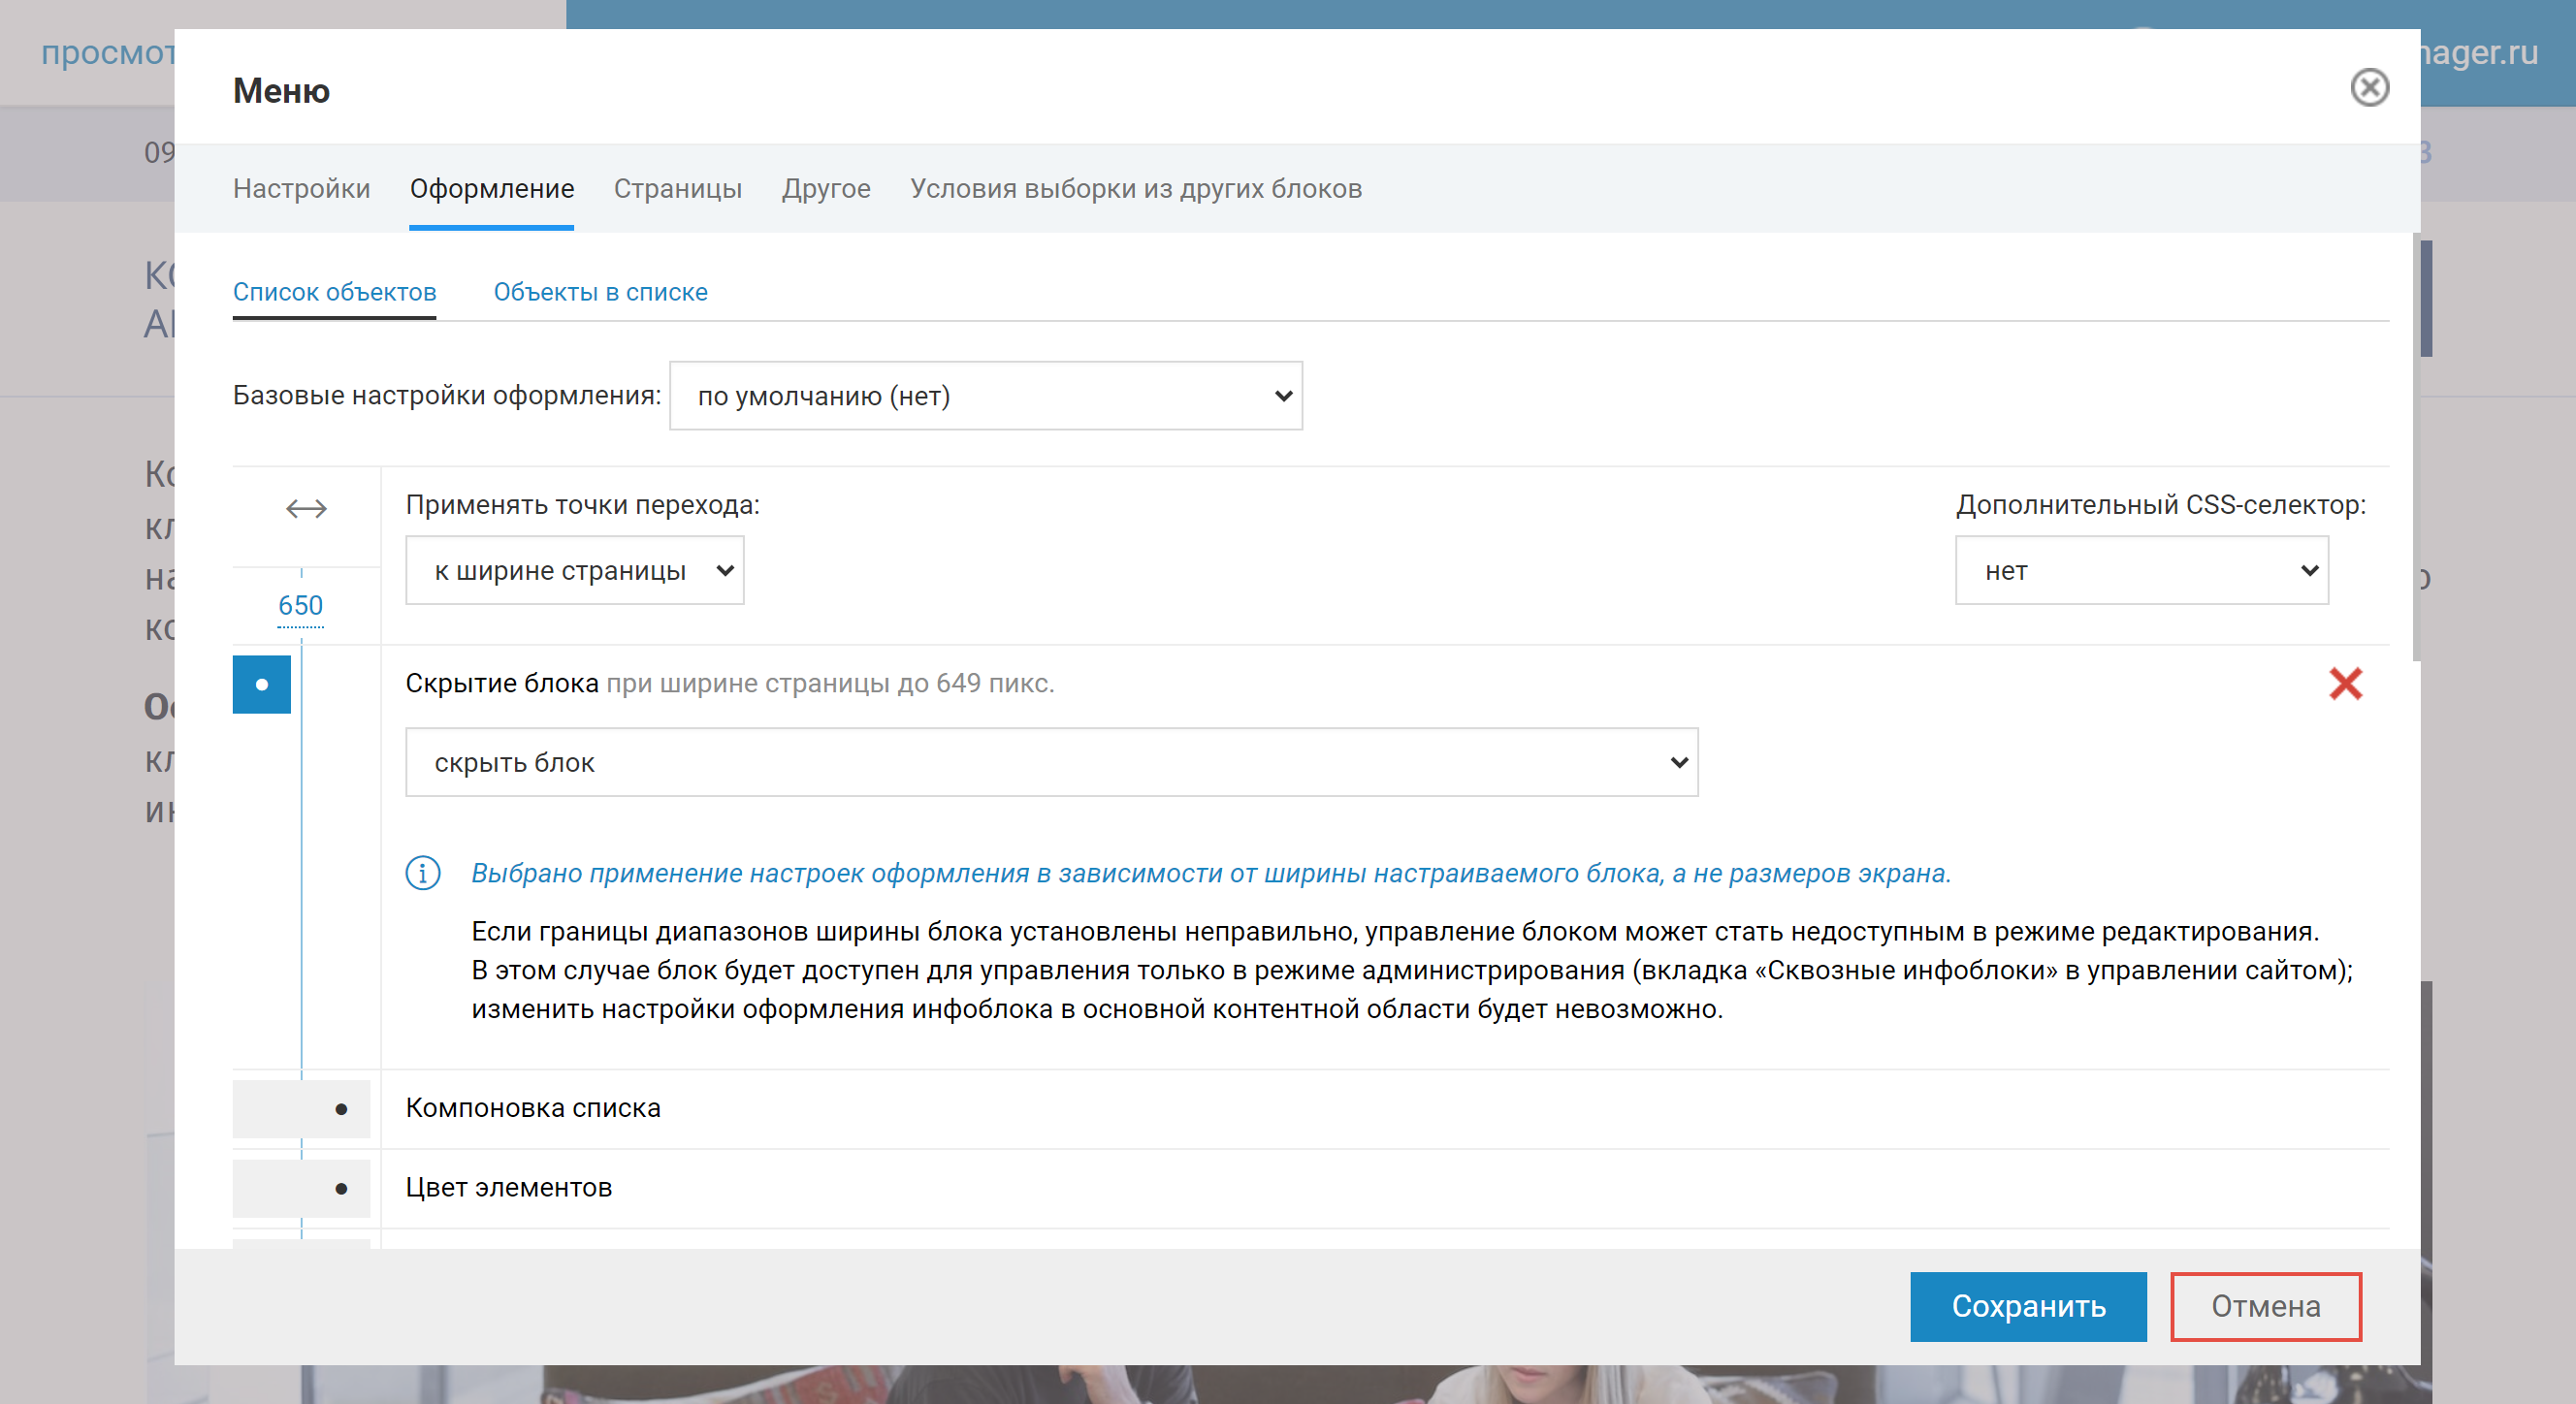Switch to the Настройки tab
Viewport: 2576px width, 1404px height.
[x=301, y=189]
